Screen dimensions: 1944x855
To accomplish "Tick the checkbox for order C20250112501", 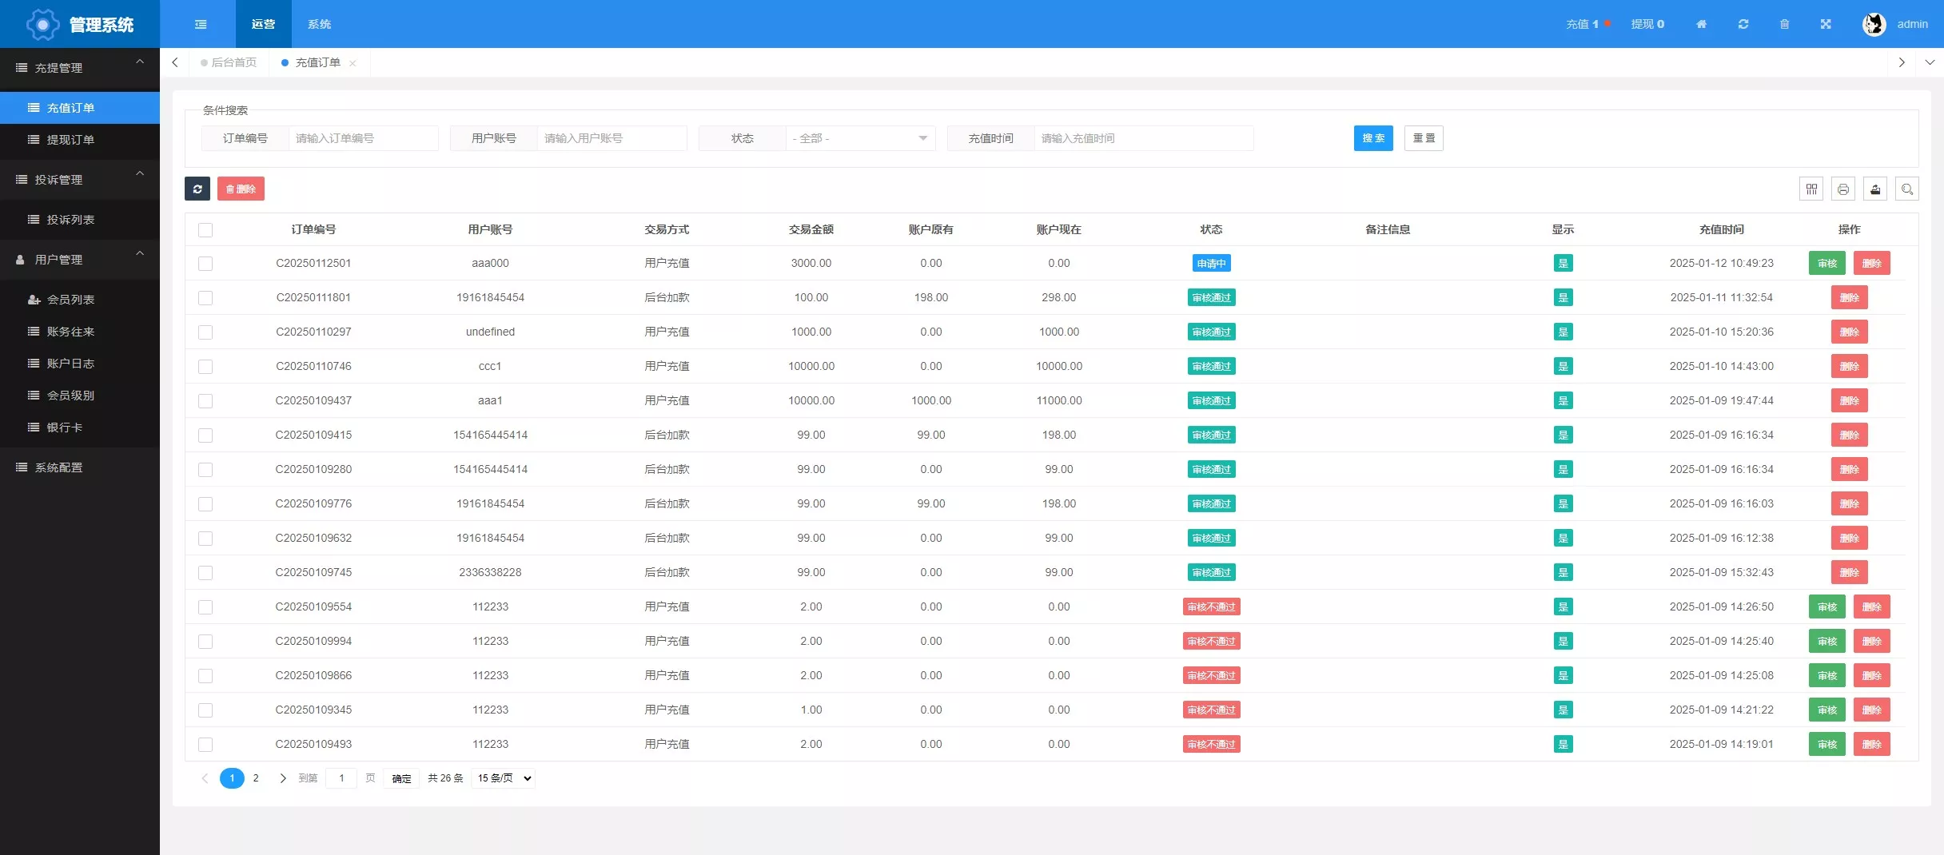I will tap(205, 264).
